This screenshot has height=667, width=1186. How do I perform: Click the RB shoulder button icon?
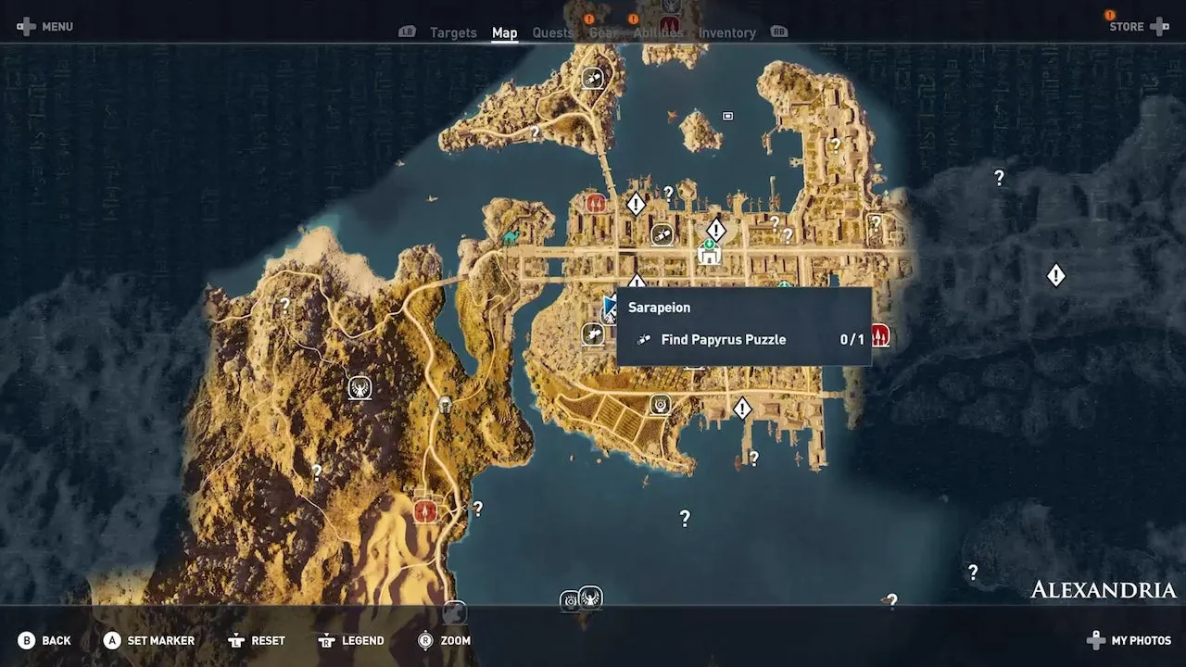tap(779, 31)
